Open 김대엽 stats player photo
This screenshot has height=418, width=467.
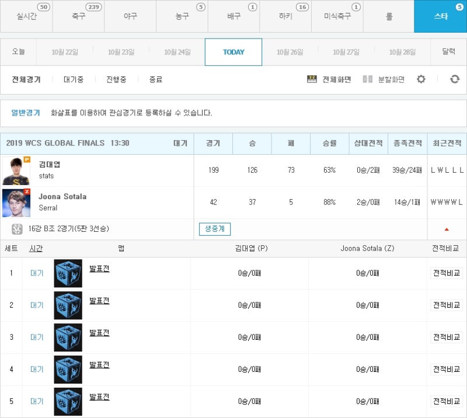click(16, 171)
